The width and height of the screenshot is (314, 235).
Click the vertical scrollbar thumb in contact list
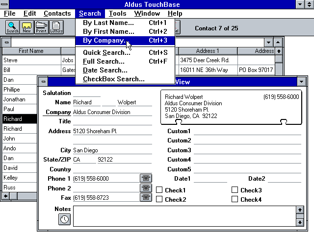pos(279,59)
